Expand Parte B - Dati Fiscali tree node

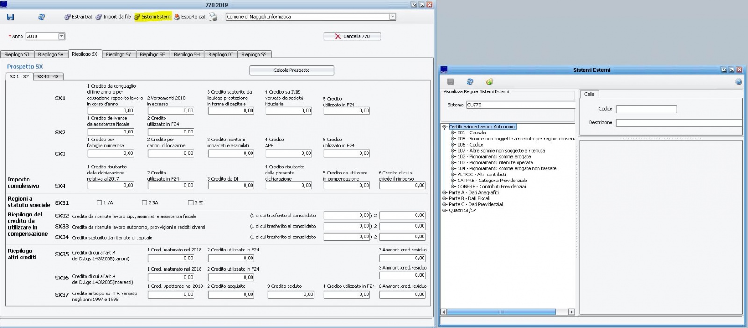coord(445,199)
